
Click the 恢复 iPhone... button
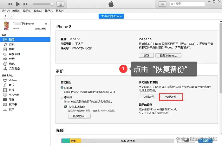[168, 56]
